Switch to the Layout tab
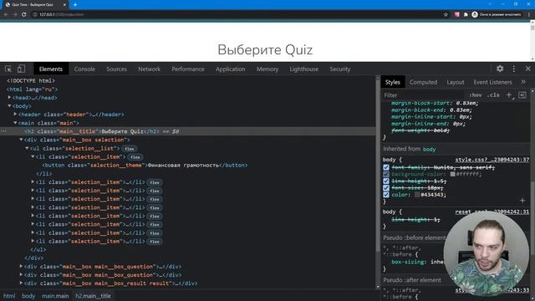Viewport: 535px width, 301px height. 456,82
